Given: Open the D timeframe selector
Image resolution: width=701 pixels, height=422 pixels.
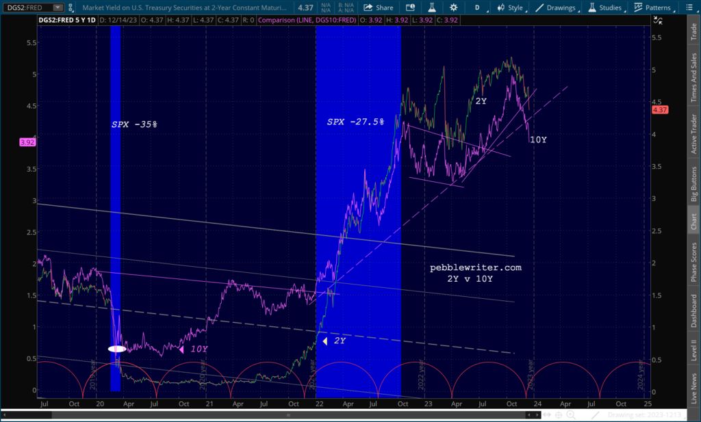Looking at the screenshot, I should tap(478, 8).
